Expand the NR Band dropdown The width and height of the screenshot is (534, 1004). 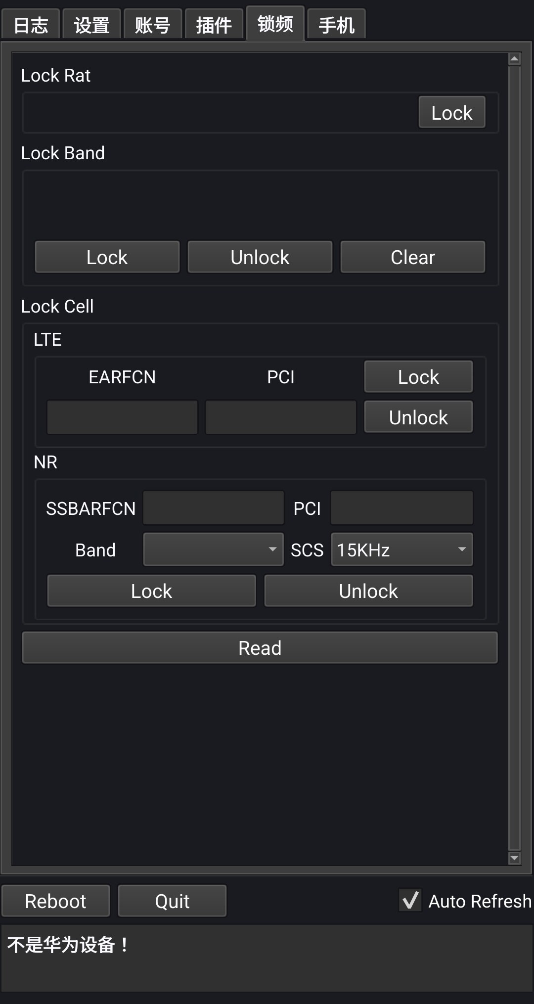click(x=213, y=549)
